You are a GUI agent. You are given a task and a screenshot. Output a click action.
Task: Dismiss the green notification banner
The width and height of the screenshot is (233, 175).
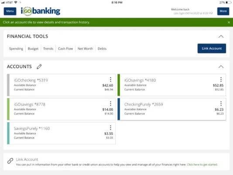229,22
